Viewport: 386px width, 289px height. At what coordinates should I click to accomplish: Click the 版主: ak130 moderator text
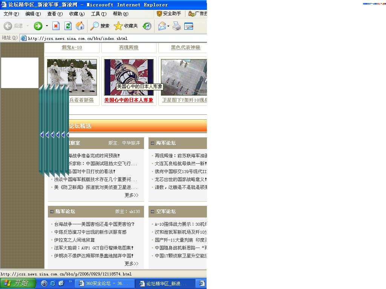(127, 211)
